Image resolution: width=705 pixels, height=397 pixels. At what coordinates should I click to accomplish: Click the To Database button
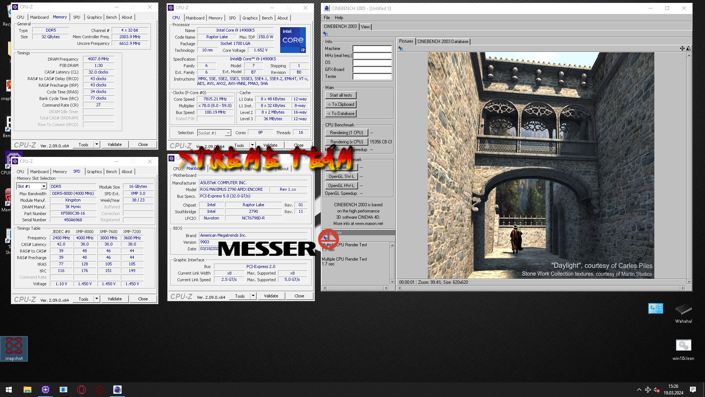340,114
